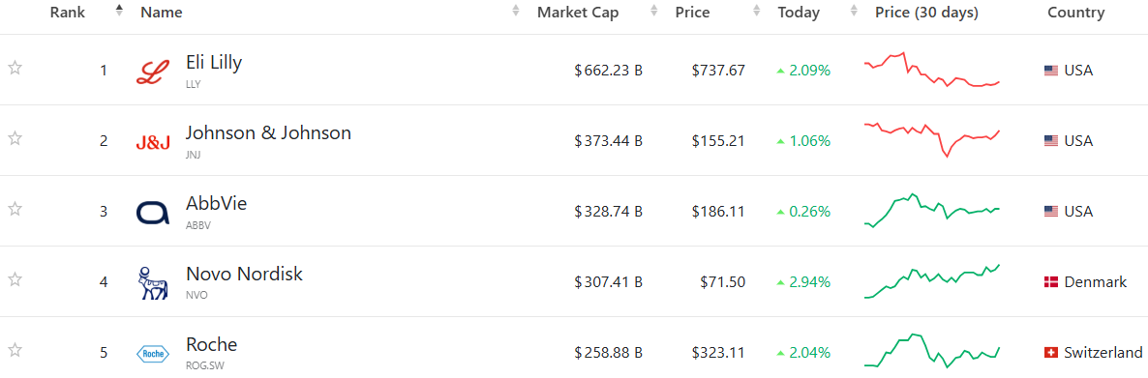Sort table by Rank column arrows
The image size is (1148, 378).
(x=119, y=12)
